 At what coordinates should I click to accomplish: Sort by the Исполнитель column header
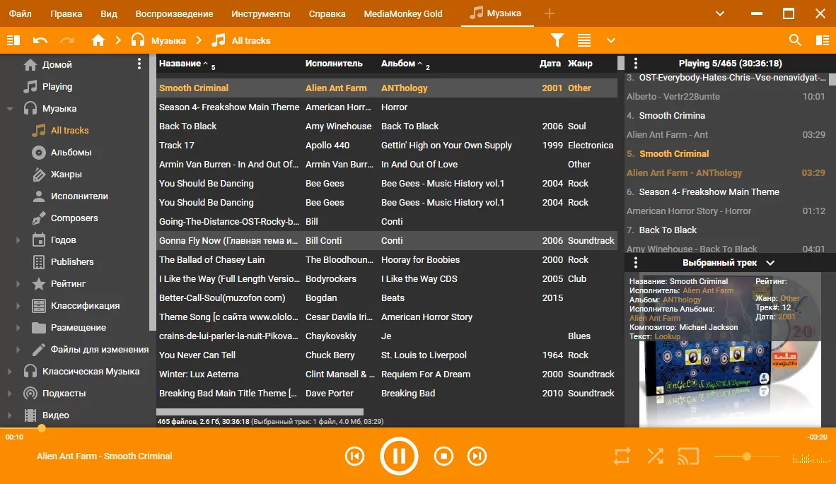[334, 64]
